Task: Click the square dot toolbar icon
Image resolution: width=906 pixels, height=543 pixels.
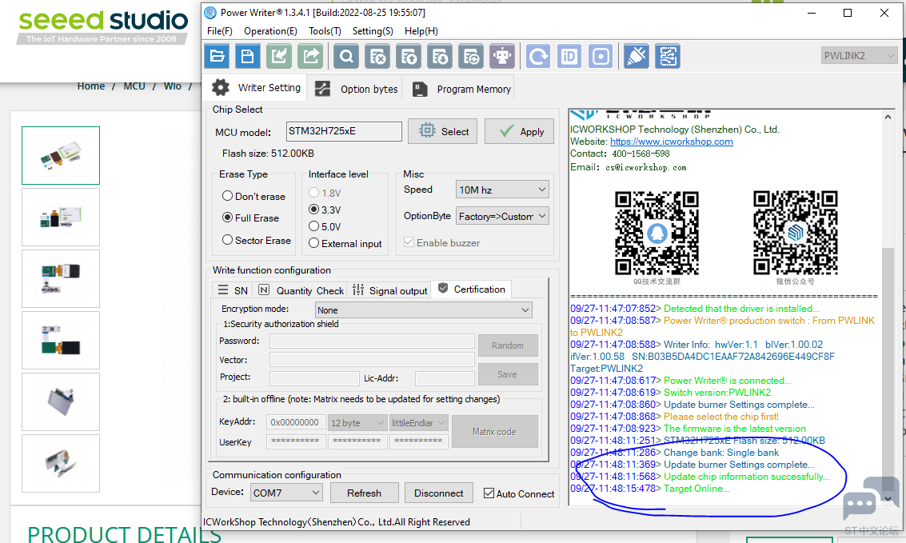Action: (601, 56)
